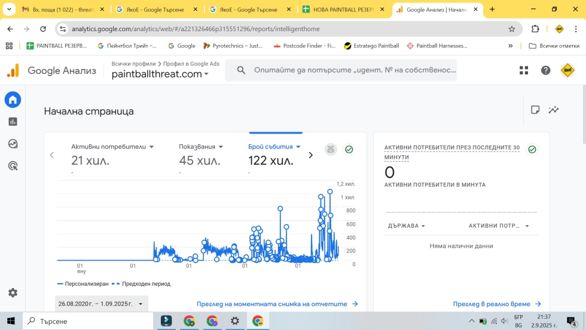Show hidden system tray icons
The image size is (586, 330).
pyautogui.click(x=472, y=321)
